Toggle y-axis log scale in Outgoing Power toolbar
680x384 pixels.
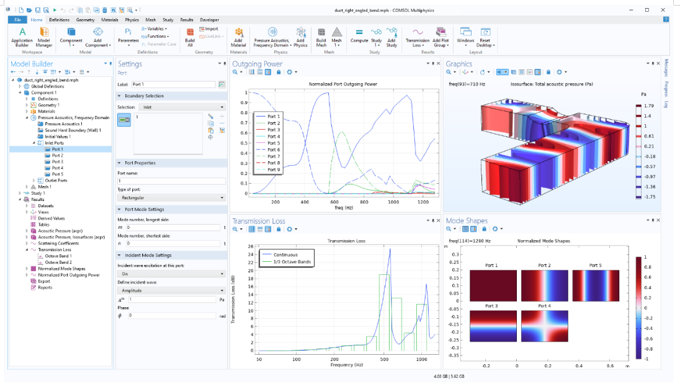pyautogui.click(x=260, y=72)
